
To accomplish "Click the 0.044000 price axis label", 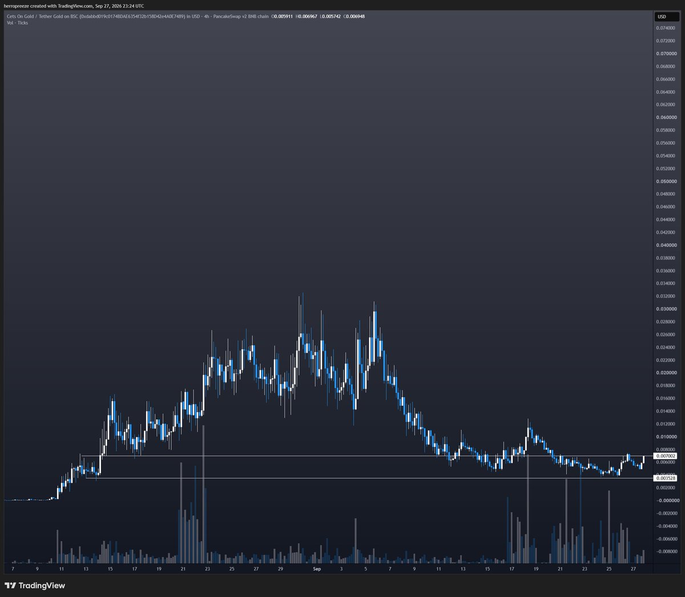I will click(665, 220).
